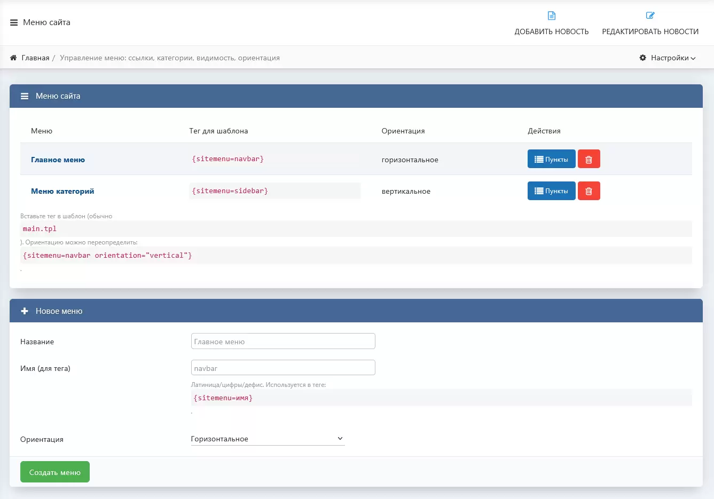
Task: Open РЕДАКТИРОВАТЬ НОВОСТИ link
Action: (x=650, y=31)
